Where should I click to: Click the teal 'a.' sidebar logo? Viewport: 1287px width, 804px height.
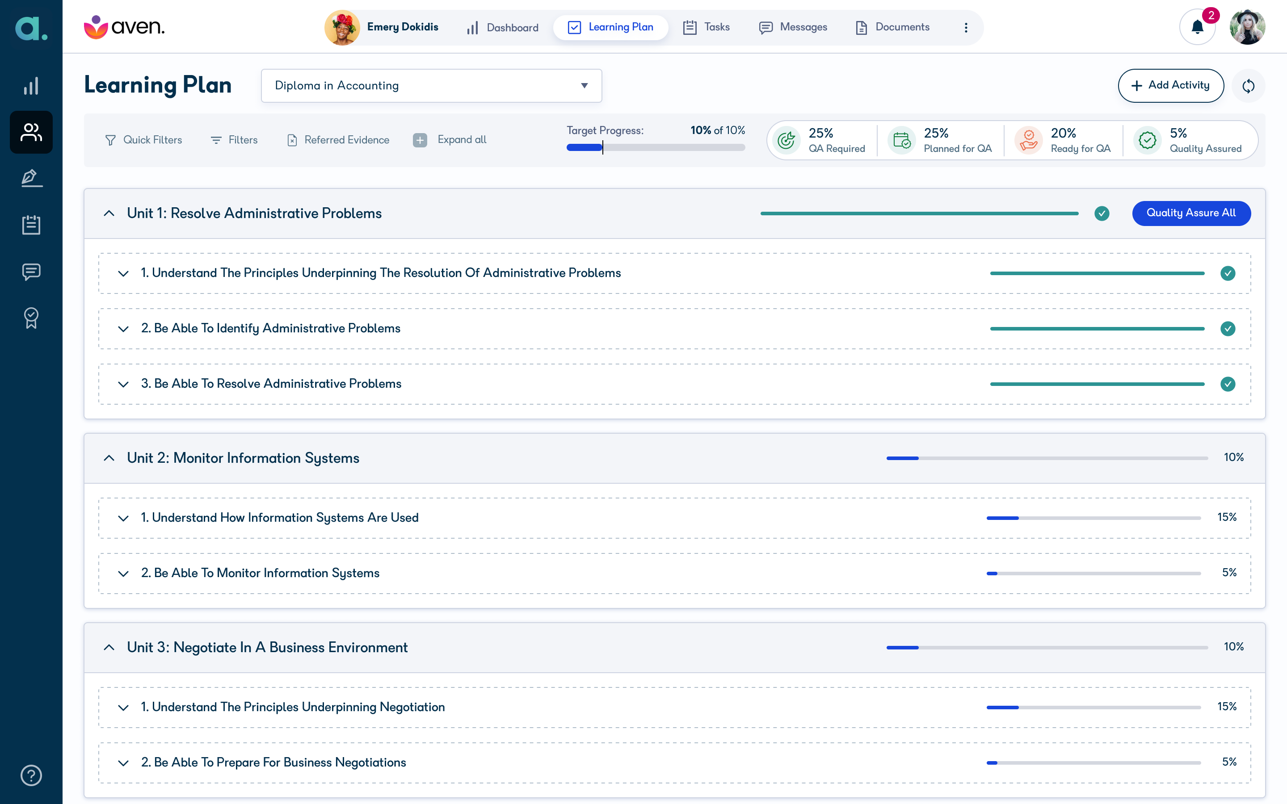coord(31,28)
